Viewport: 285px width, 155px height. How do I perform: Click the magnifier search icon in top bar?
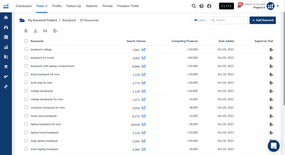point(194,6)
